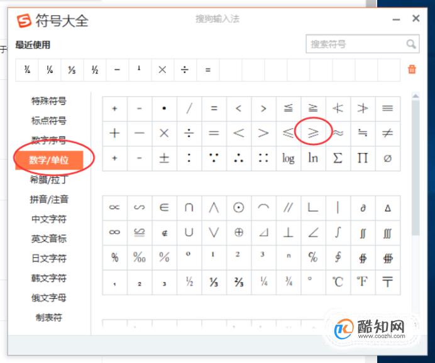This screenshot has width=435, height=363.
Task: Insert the ∧ logical-and symbol
Action: pyautogui.click(x=214, y=207)
